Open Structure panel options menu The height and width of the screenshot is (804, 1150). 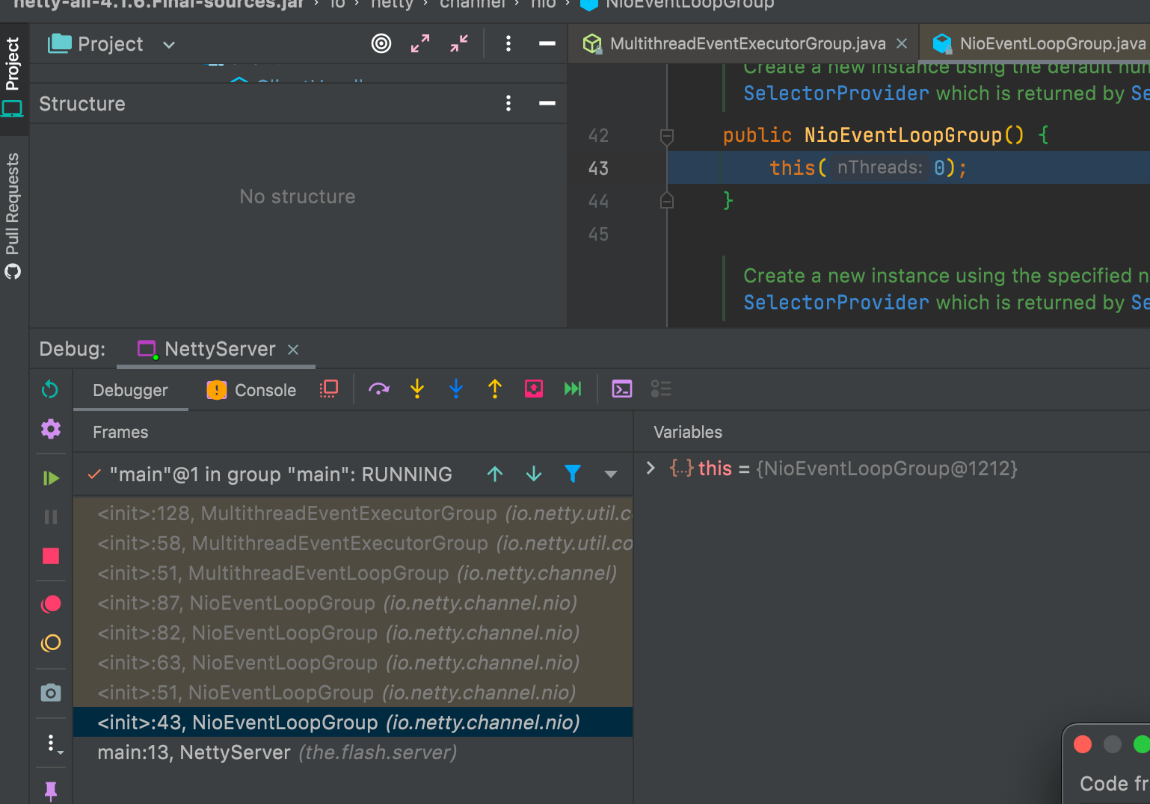pos(508,103)
